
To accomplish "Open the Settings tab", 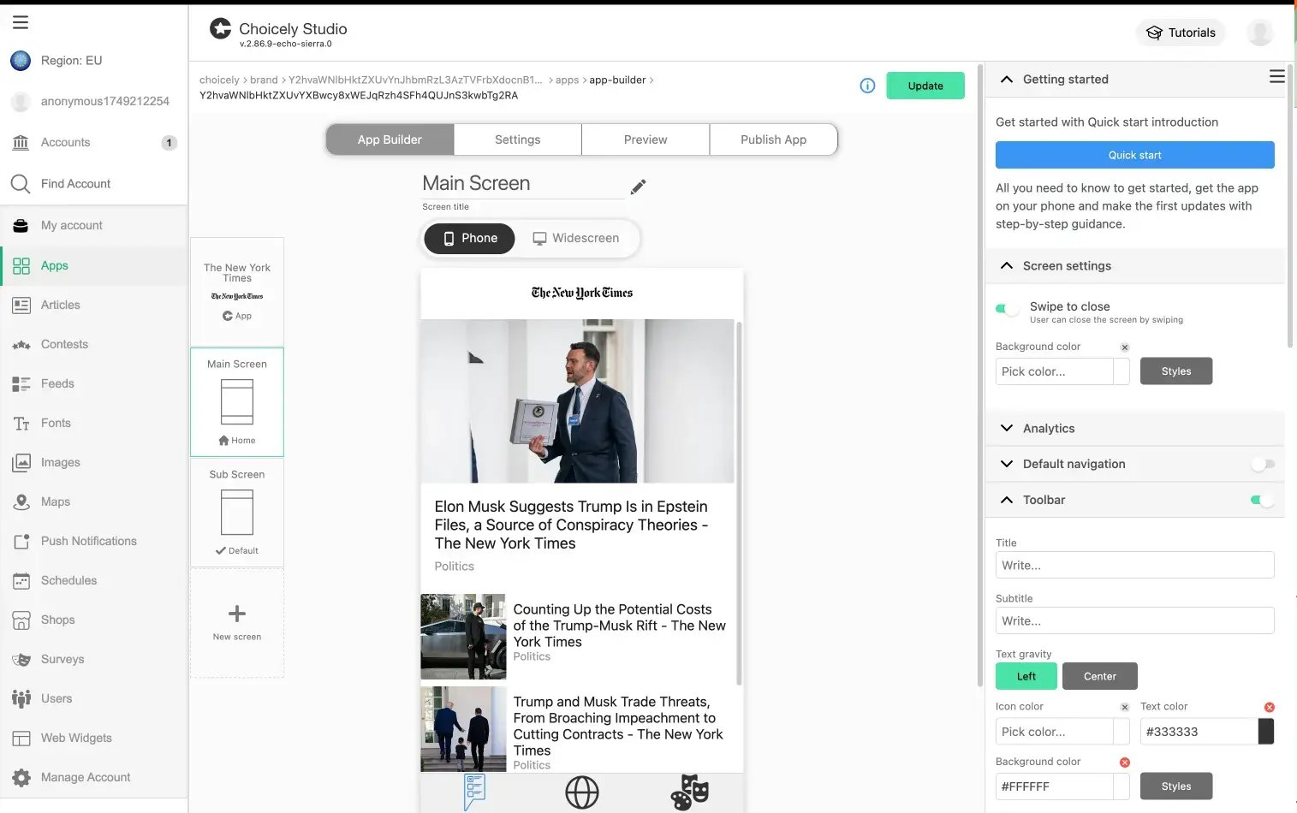I will pos(518,139).
